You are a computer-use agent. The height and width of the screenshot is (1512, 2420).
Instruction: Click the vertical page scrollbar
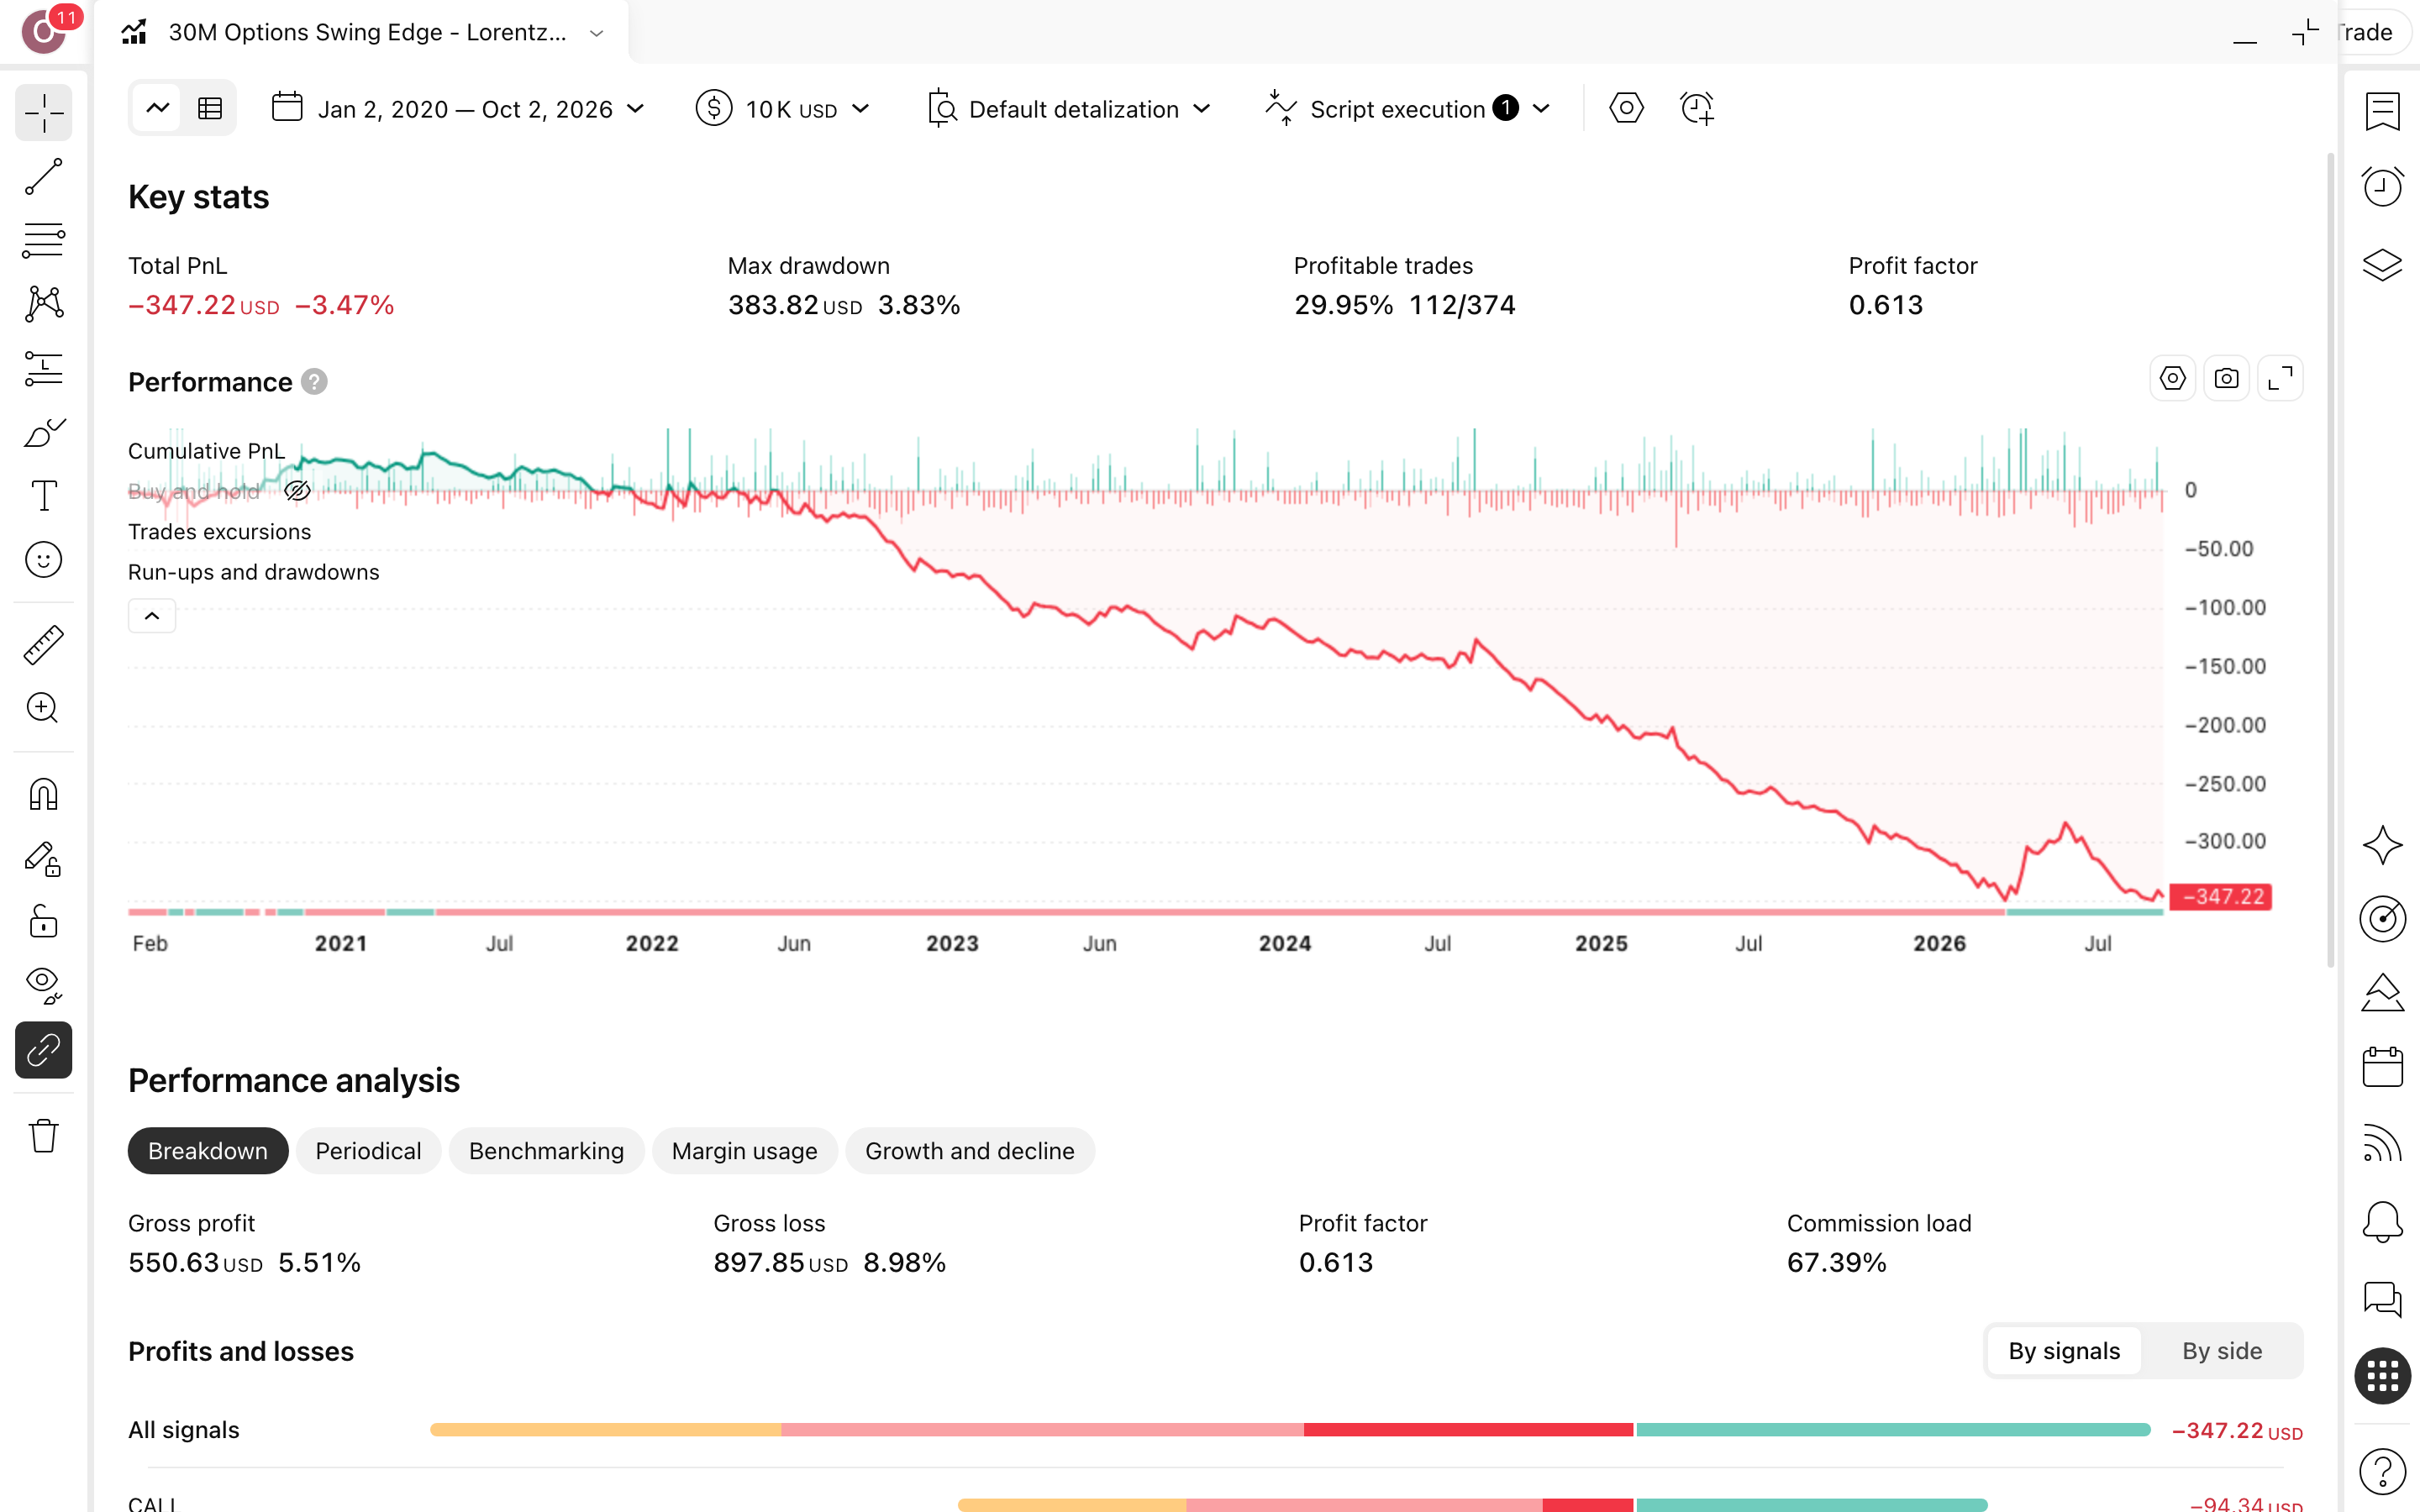[2330, 560]
